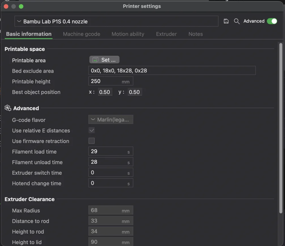Click the Set ... printable area button
This screenshot has width=285, height=246.
point(104,60)
